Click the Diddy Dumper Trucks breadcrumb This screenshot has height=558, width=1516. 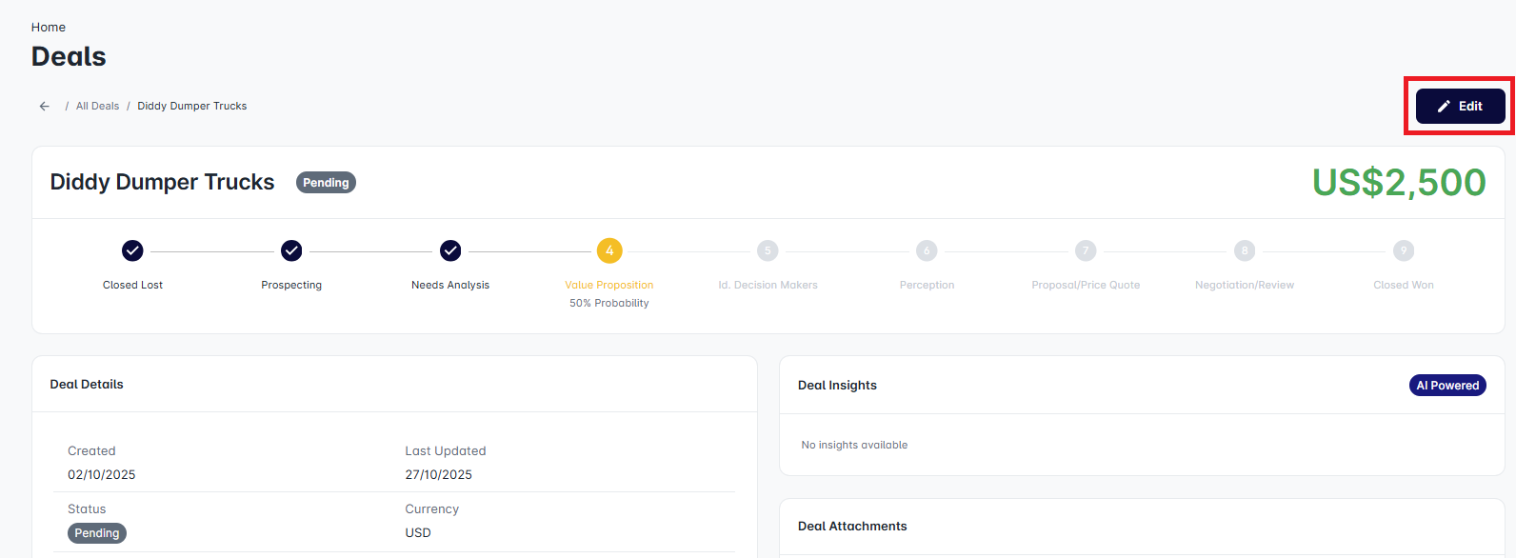191,107
